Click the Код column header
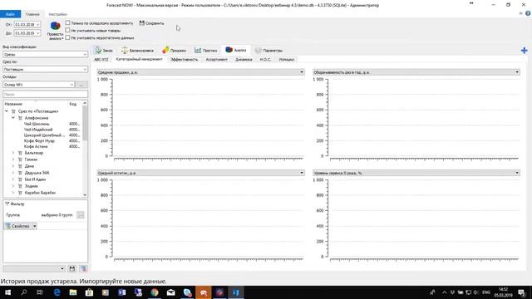The width and height of the screenshot is (532, 299). pos(73,104)
